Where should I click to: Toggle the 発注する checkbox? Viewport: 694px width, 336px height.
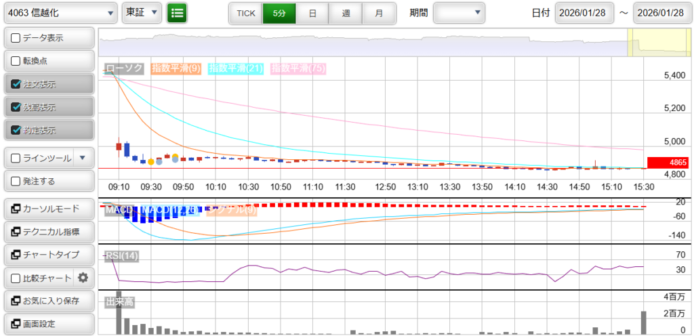click(16, 181)
